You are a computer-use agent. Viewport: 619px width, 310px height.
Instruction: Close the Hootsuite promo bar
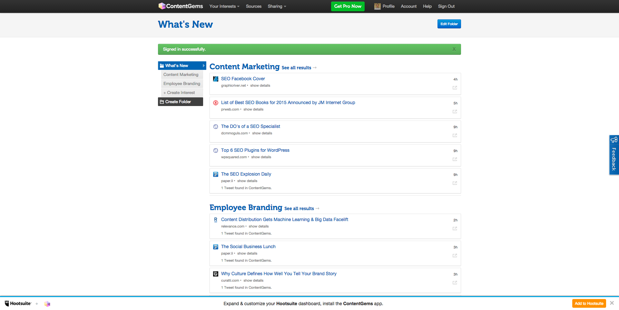tap(612, 303)
